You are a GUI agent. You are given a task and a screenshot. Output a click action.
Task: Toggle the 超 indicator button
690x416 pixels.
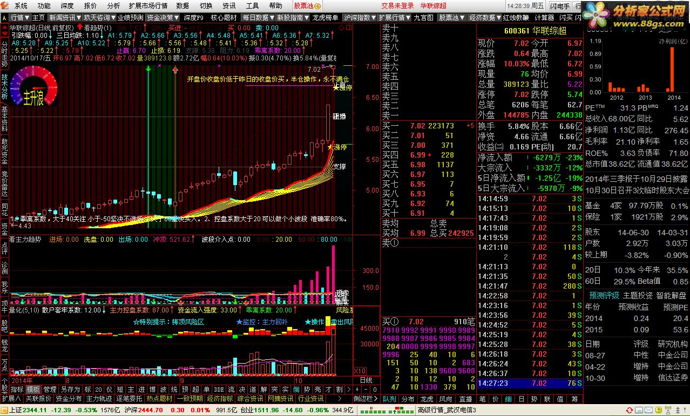point(195,389)
